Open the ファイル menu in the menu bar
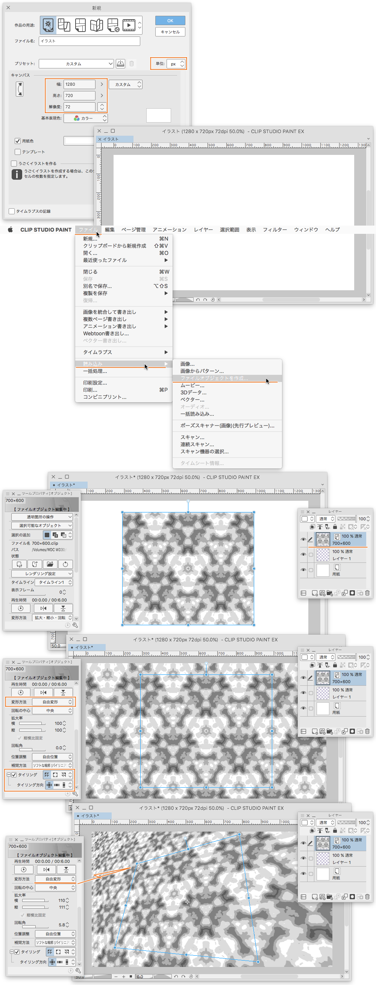This screenshot has height=985, width=376. (x=88, y=229)
